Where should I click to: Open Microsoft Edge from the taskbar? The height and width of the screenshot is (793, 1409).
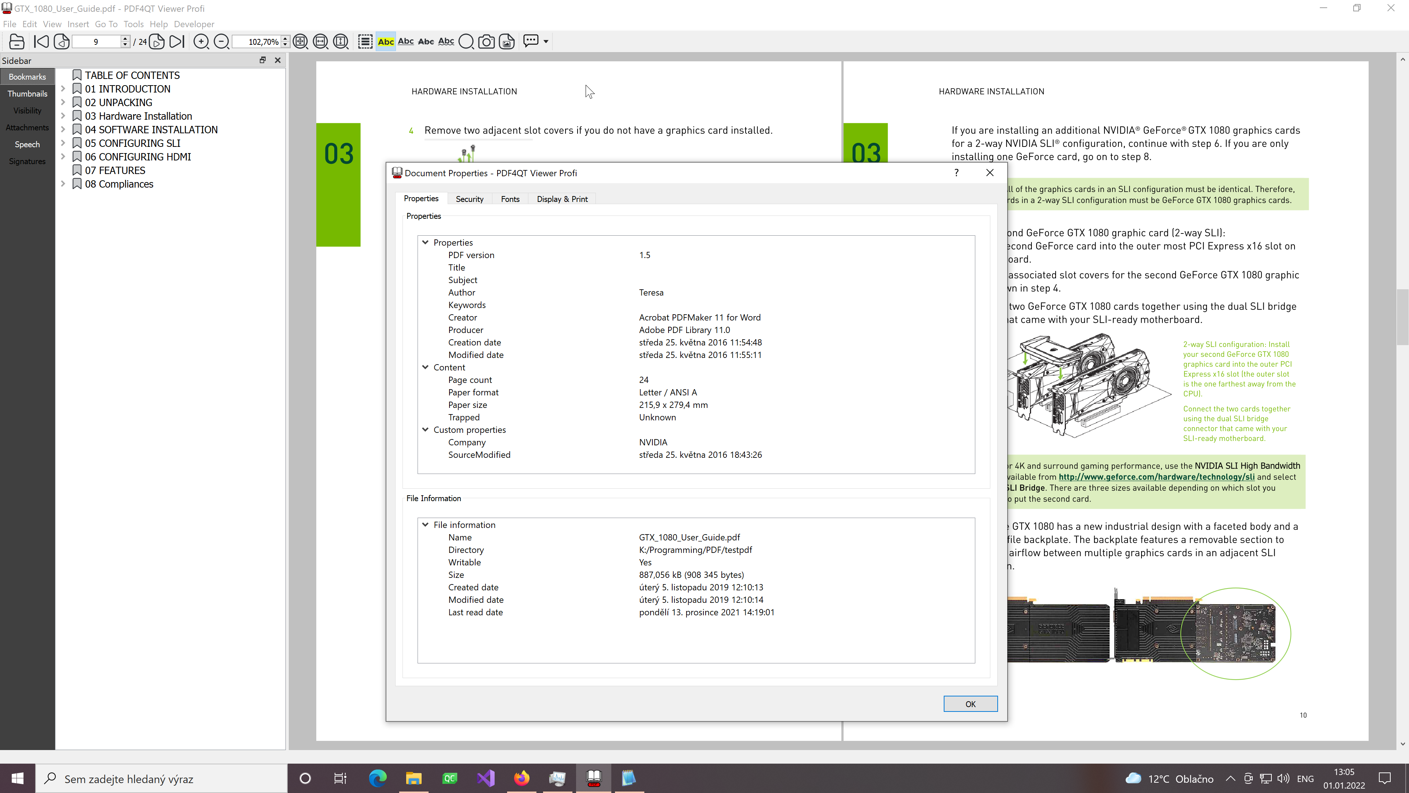[378, 778]
